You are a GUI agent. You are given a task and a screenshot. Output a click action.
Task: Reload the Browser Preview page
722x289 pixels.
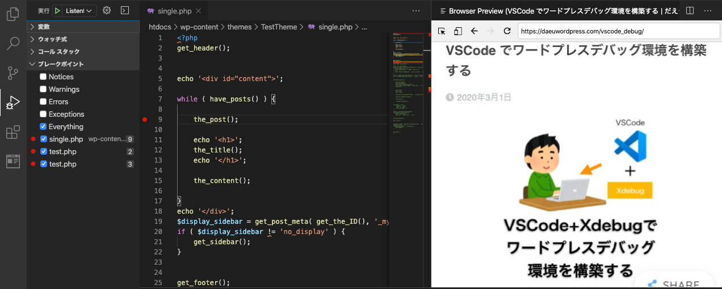pos(507,31)
